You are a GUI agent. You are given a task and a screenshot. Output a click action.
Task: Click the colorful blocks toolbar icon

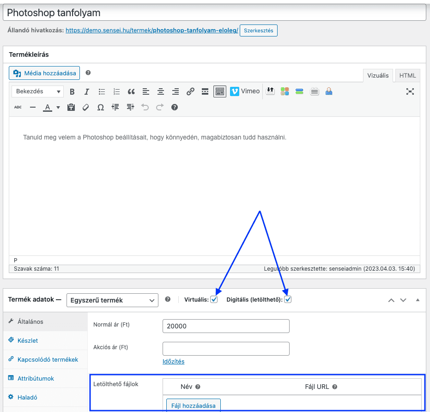click(285, 91)
